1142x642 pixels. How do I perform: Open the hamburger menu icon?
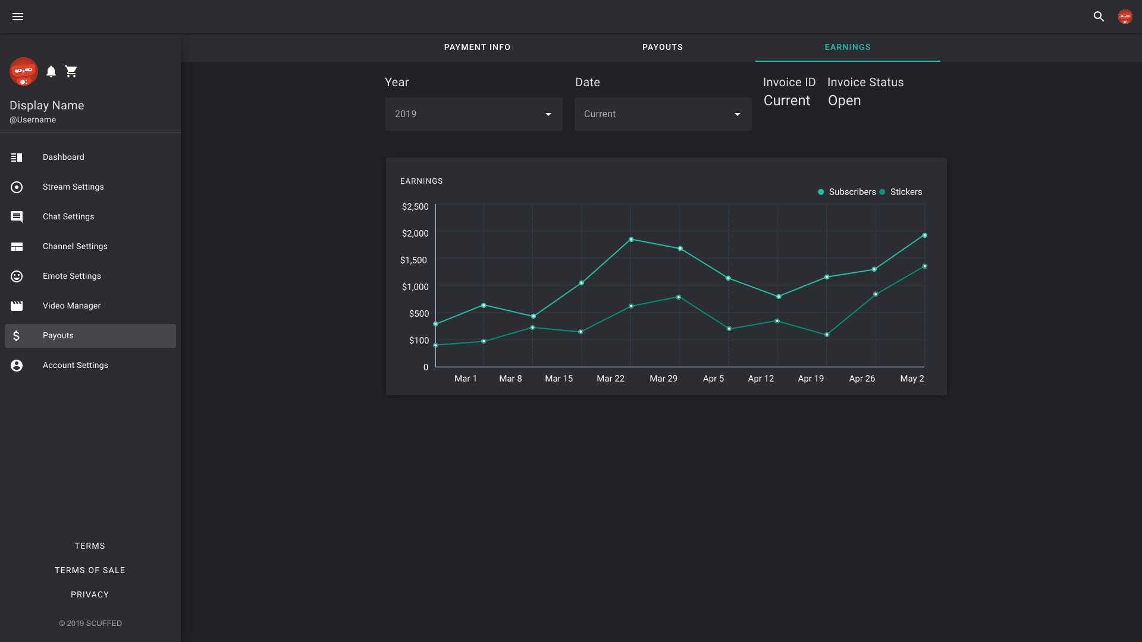point(18,17)
